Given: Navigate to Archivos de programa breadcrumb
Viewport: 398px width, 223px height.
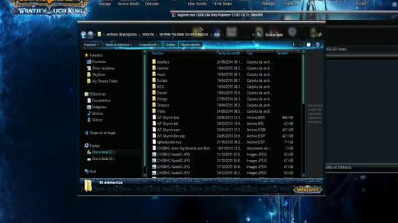Looking at the screenshot, I should click(121, 35).
